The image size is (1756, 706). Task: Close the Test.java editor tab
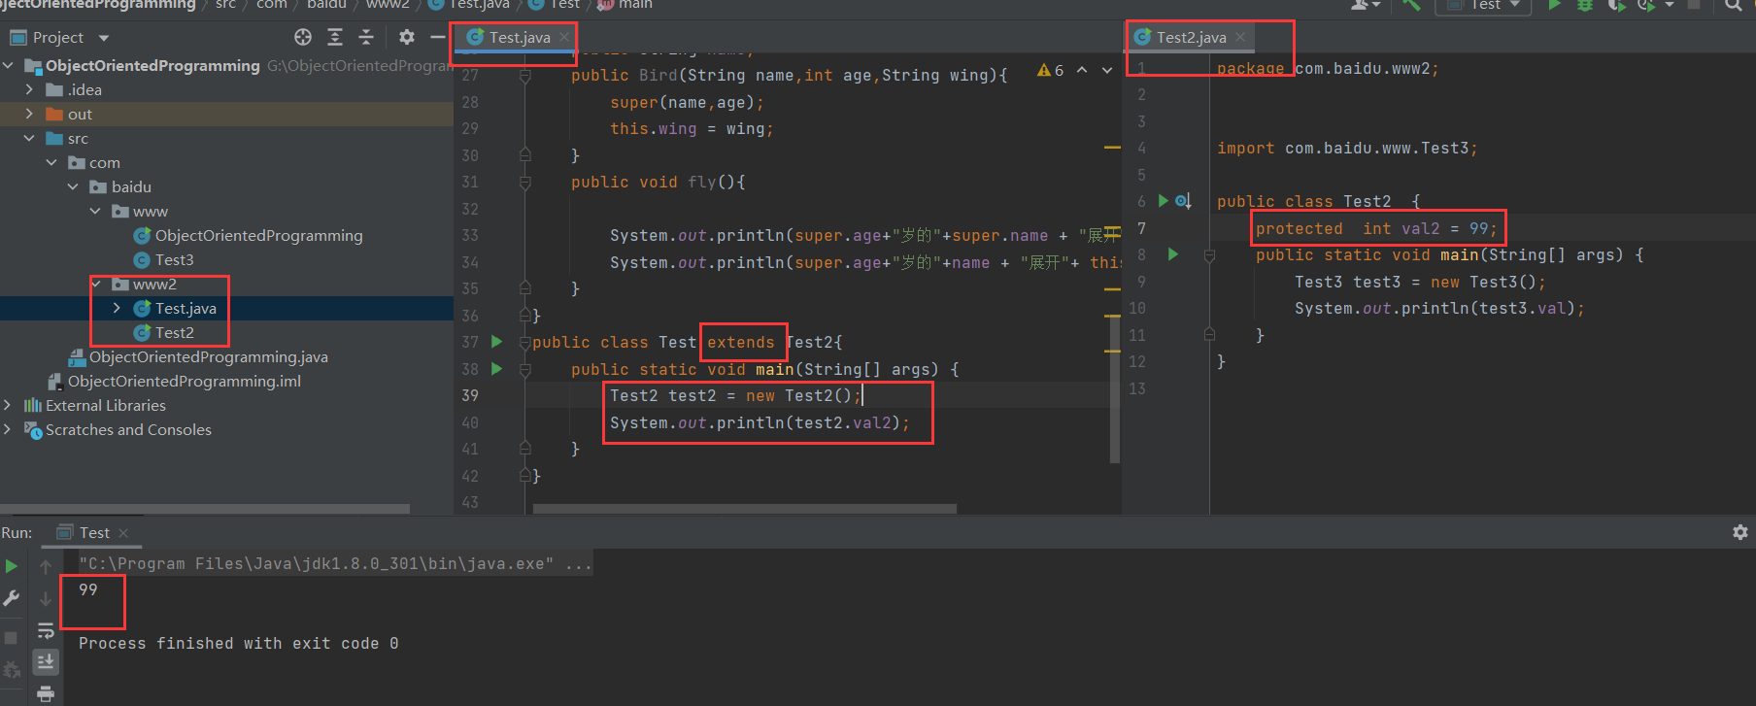pos(563,37)
